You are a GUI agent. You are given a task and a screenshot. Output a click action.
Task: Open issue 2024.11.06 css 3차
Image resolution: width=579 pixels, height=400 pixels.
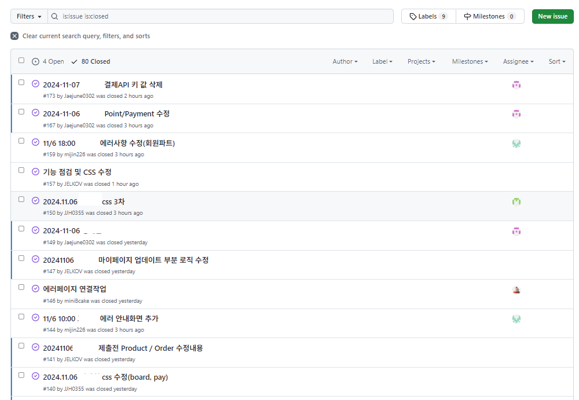84,201
